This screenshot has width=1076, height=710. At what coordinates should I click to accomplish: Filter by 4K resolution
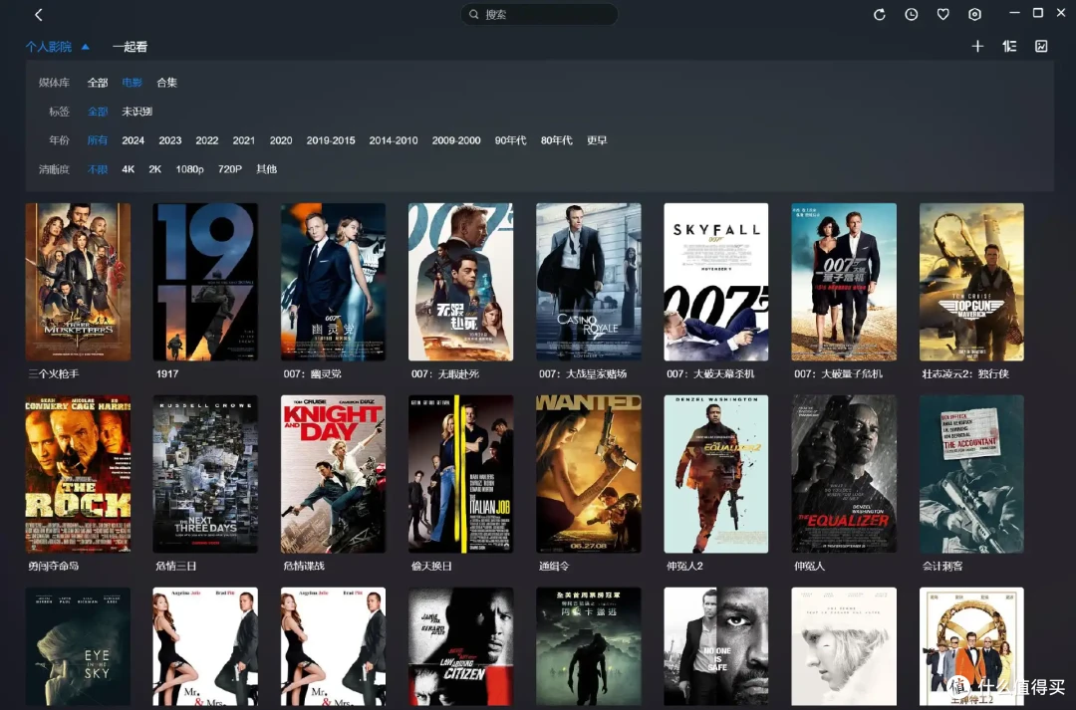pyautogui.click(x=128, y=168)
